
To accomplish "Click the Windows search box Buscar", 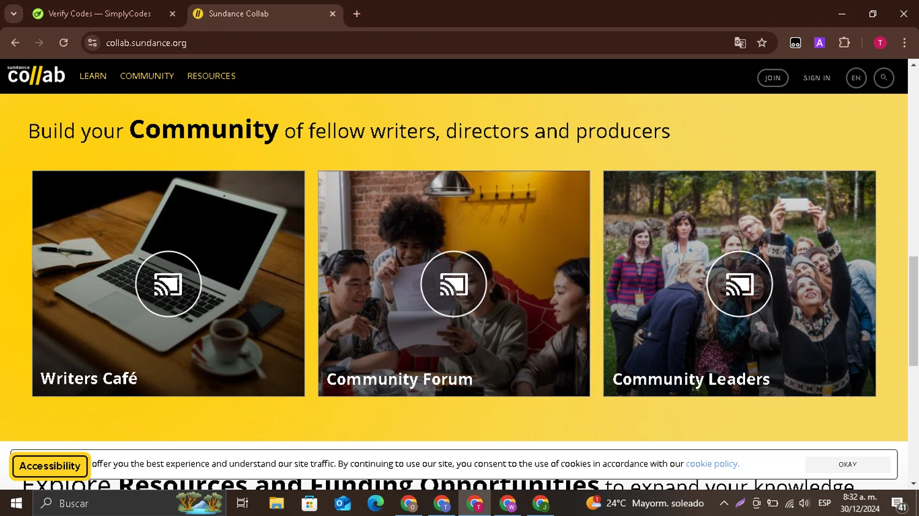I will [x=129, y=503].
